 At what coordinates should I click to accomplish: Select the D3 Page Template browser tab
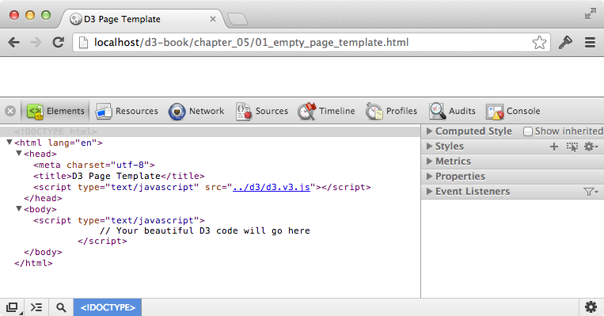[x=142, y=19]
